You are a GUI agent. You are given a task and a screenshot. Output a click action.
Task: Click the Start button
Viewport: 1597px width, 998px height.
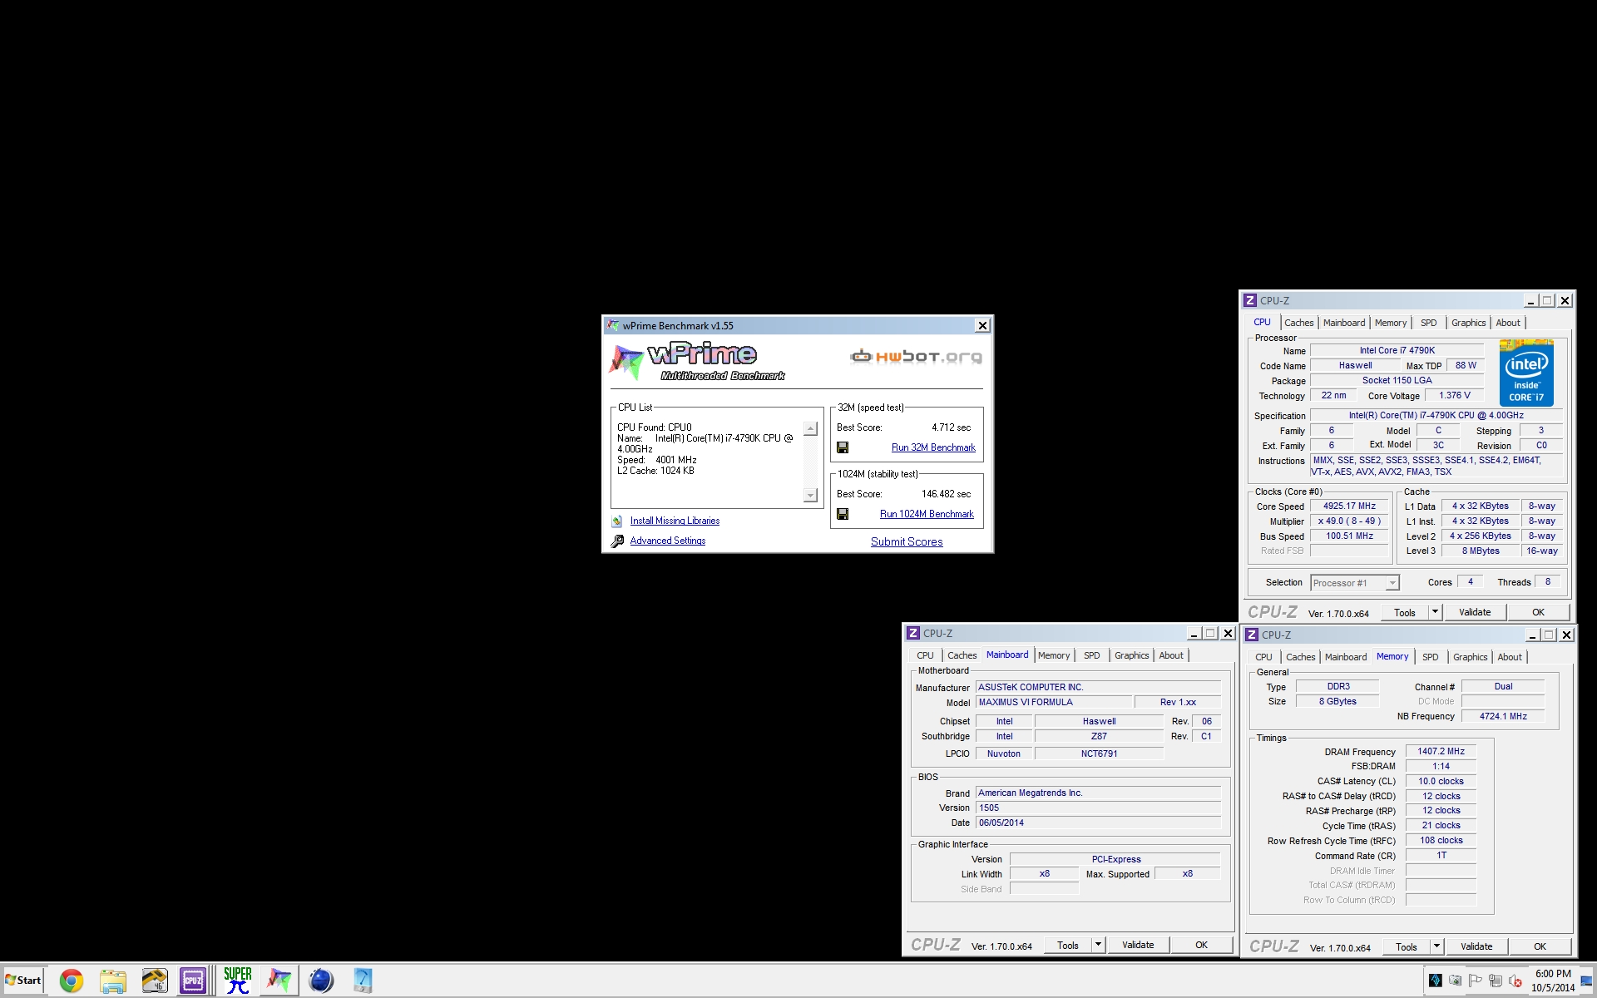click(23, 981)
